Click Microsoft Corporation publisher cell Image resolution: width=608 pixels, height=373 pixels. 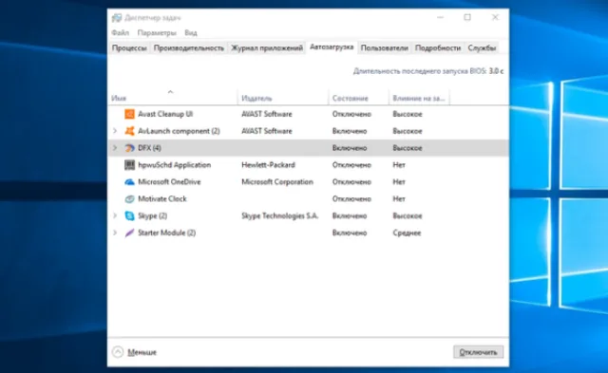(x=277, y=182)
